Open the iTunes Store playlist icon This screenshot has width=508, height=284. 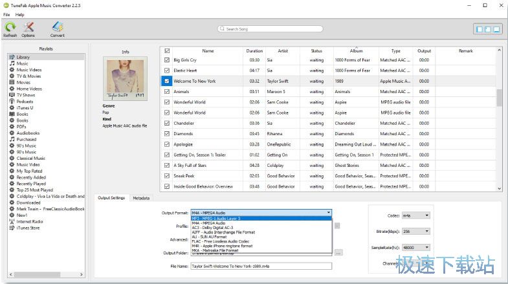(x=12, y=228)
